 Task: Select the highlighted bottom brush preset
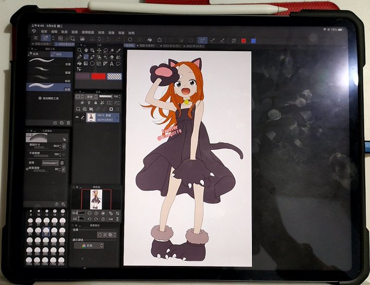48,87
